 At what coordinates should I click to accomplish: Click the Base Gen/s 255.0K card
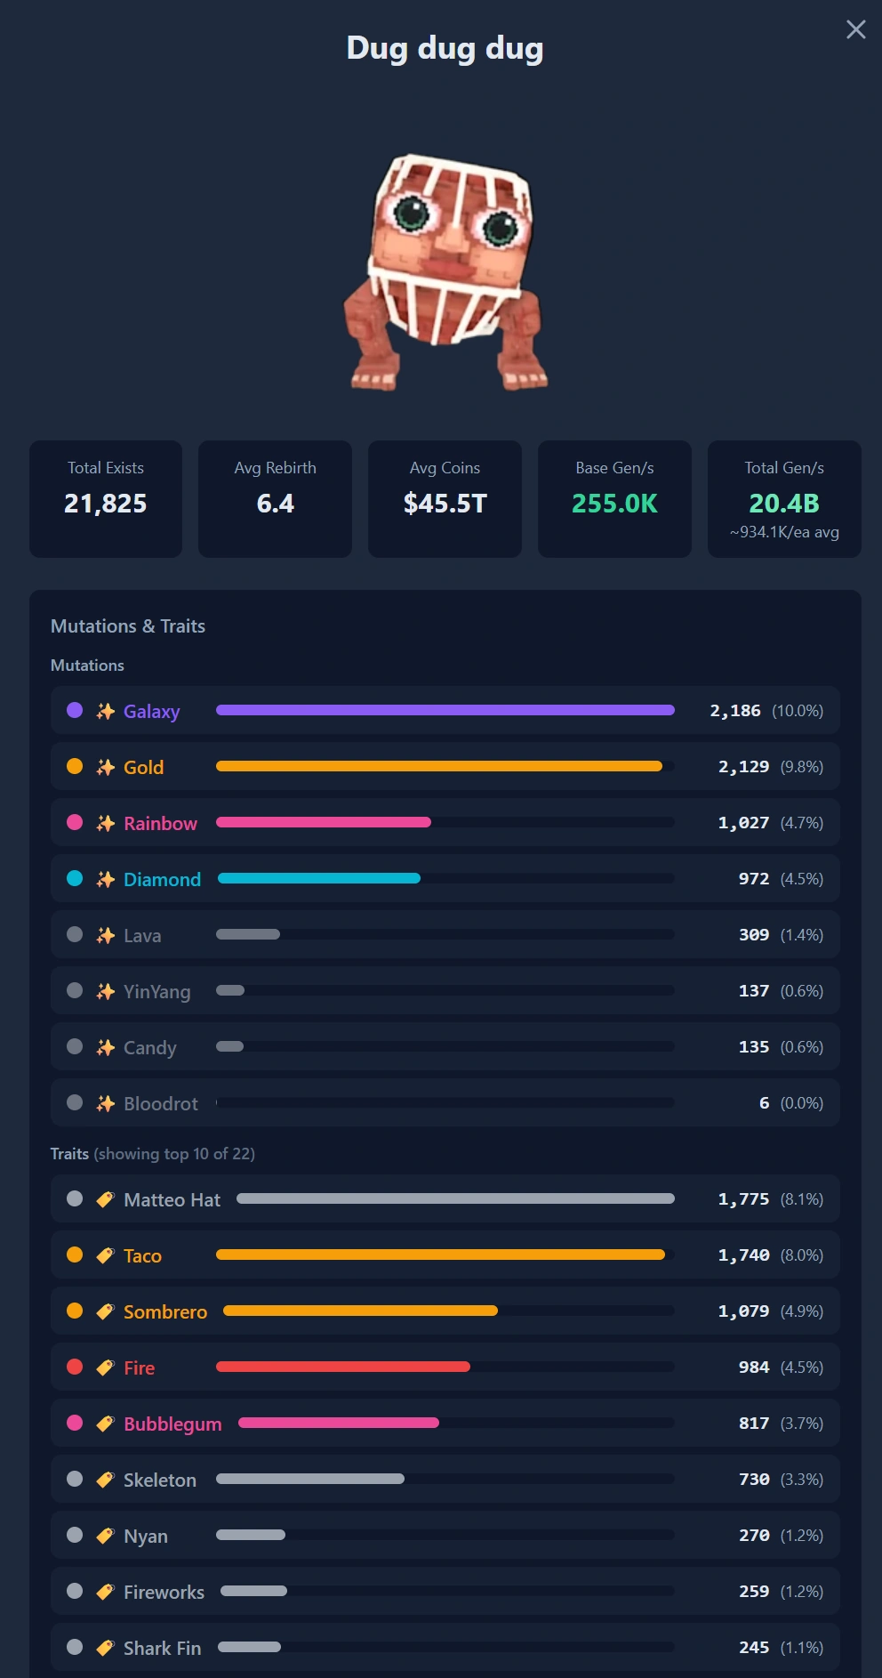[614, 499]
